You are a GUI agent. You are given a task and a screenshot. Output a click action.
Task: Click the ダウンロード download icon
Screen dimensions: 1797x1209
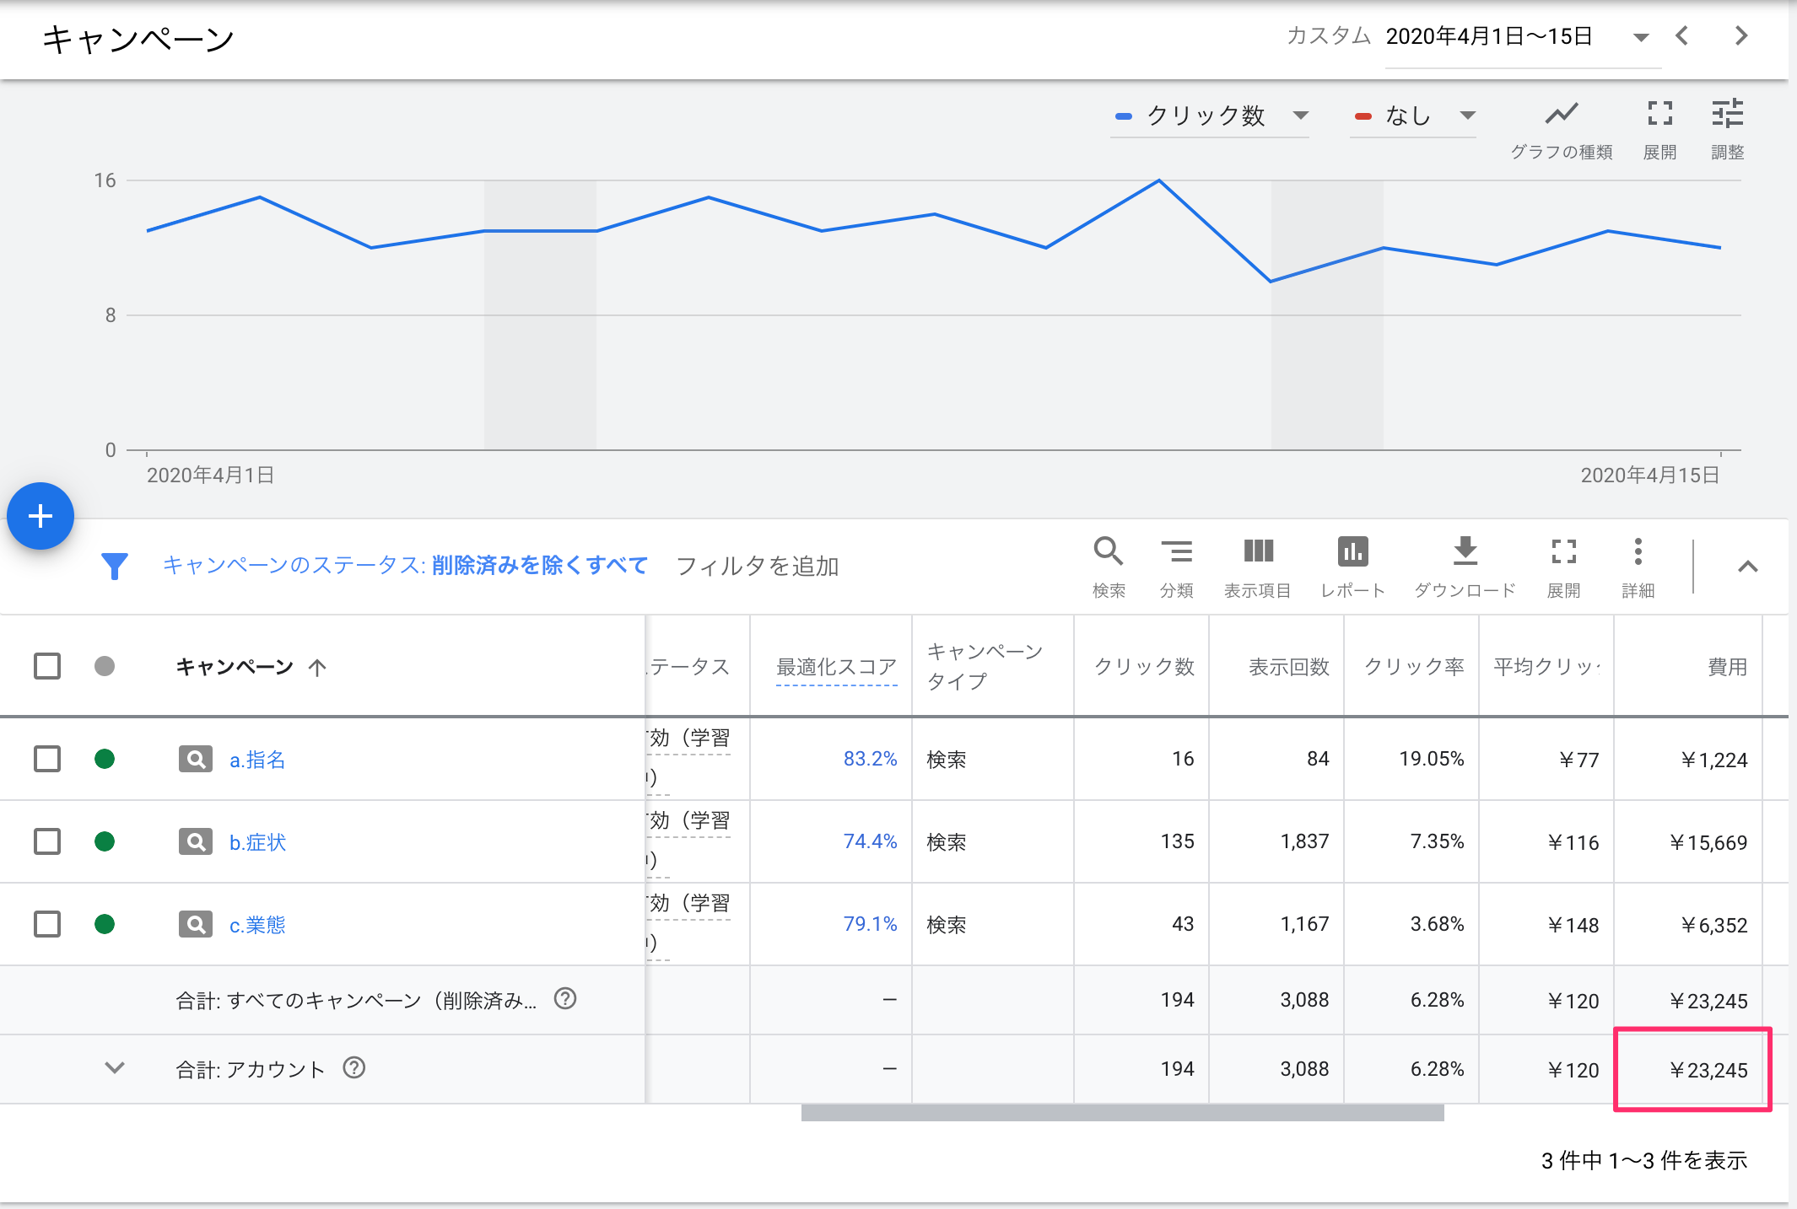1465,551
